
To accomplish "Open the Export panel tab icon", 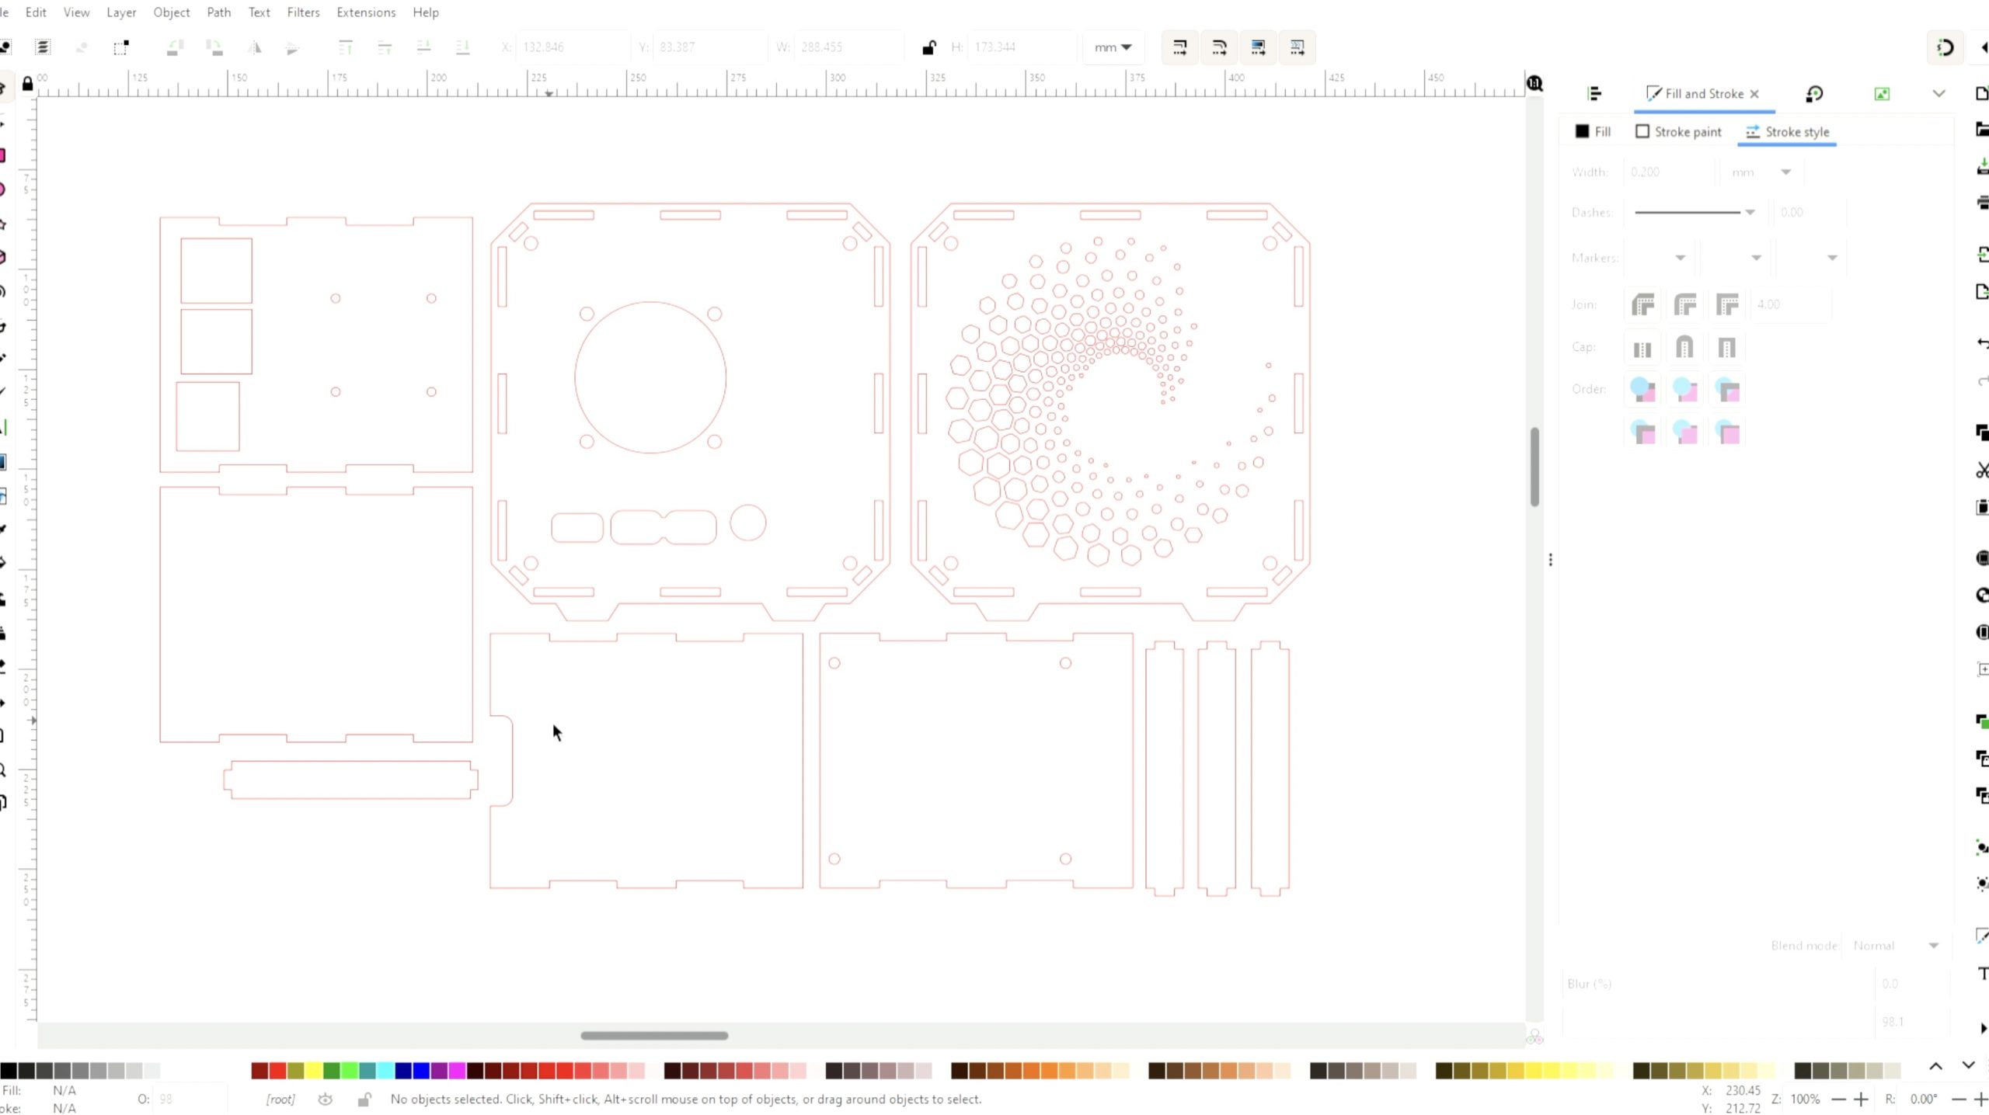I will coord(1882,94).
